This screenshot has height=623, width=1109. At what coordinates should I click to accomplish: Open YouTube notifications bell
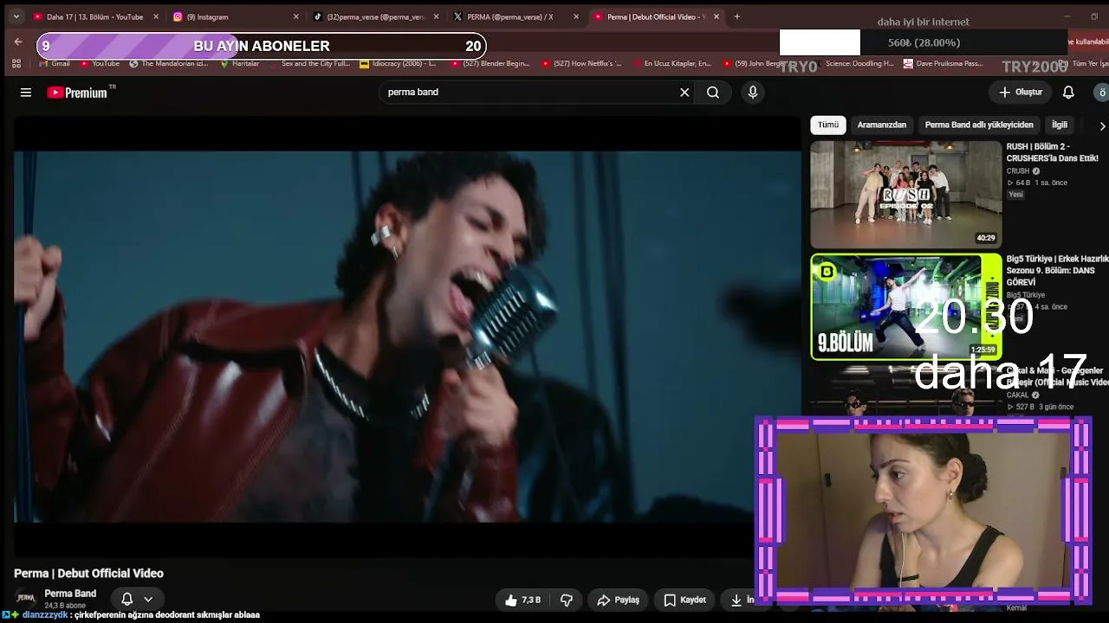1068,93
